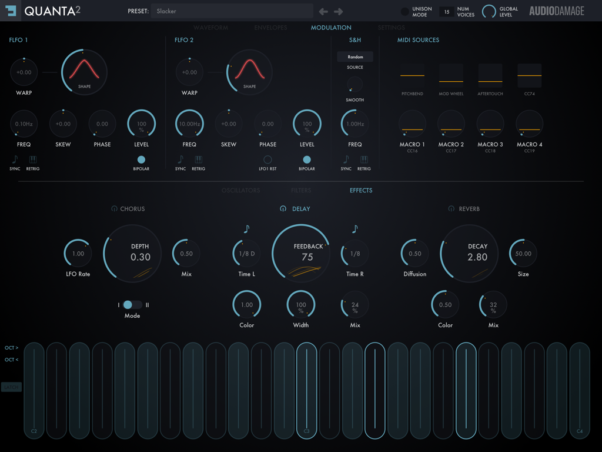Open the S&H Random source selector

click(354, 56)
